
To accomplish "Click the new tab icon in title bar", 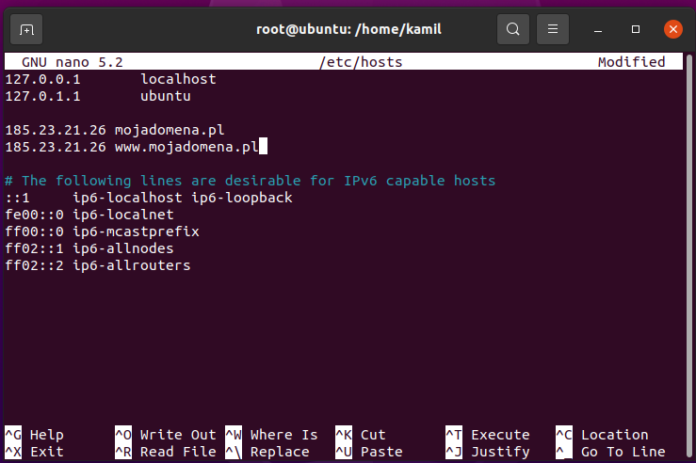I will coord(26,29).
